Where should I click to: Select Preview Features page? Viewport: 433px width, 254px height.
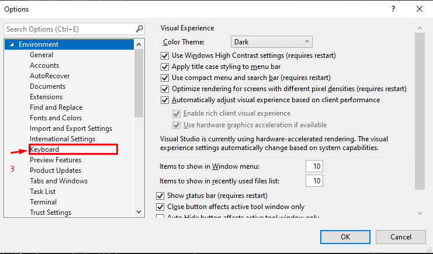56,160
